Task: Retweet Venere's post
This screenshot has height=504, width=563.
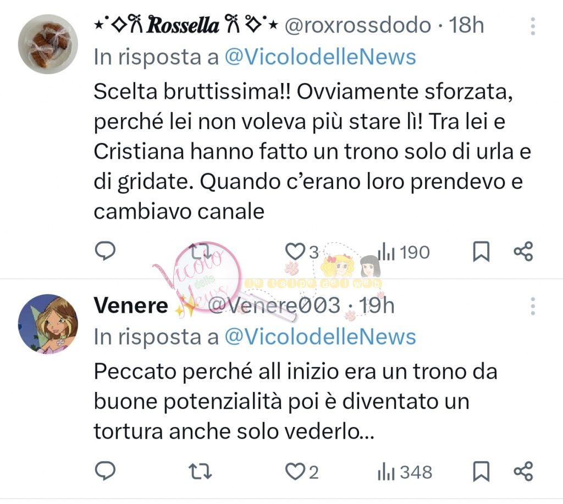Action: click(199, 472)
